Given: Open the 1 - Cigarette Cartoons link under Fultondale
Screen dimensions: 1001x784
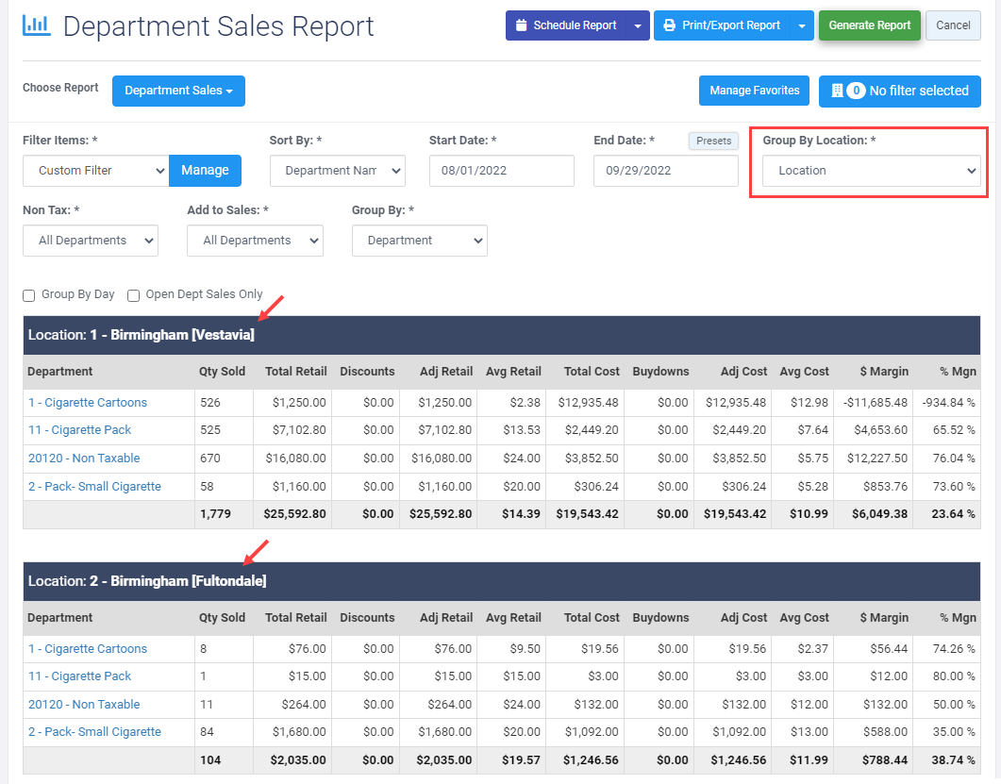Looking at the screenshot, I should click(x=87, y=648).
